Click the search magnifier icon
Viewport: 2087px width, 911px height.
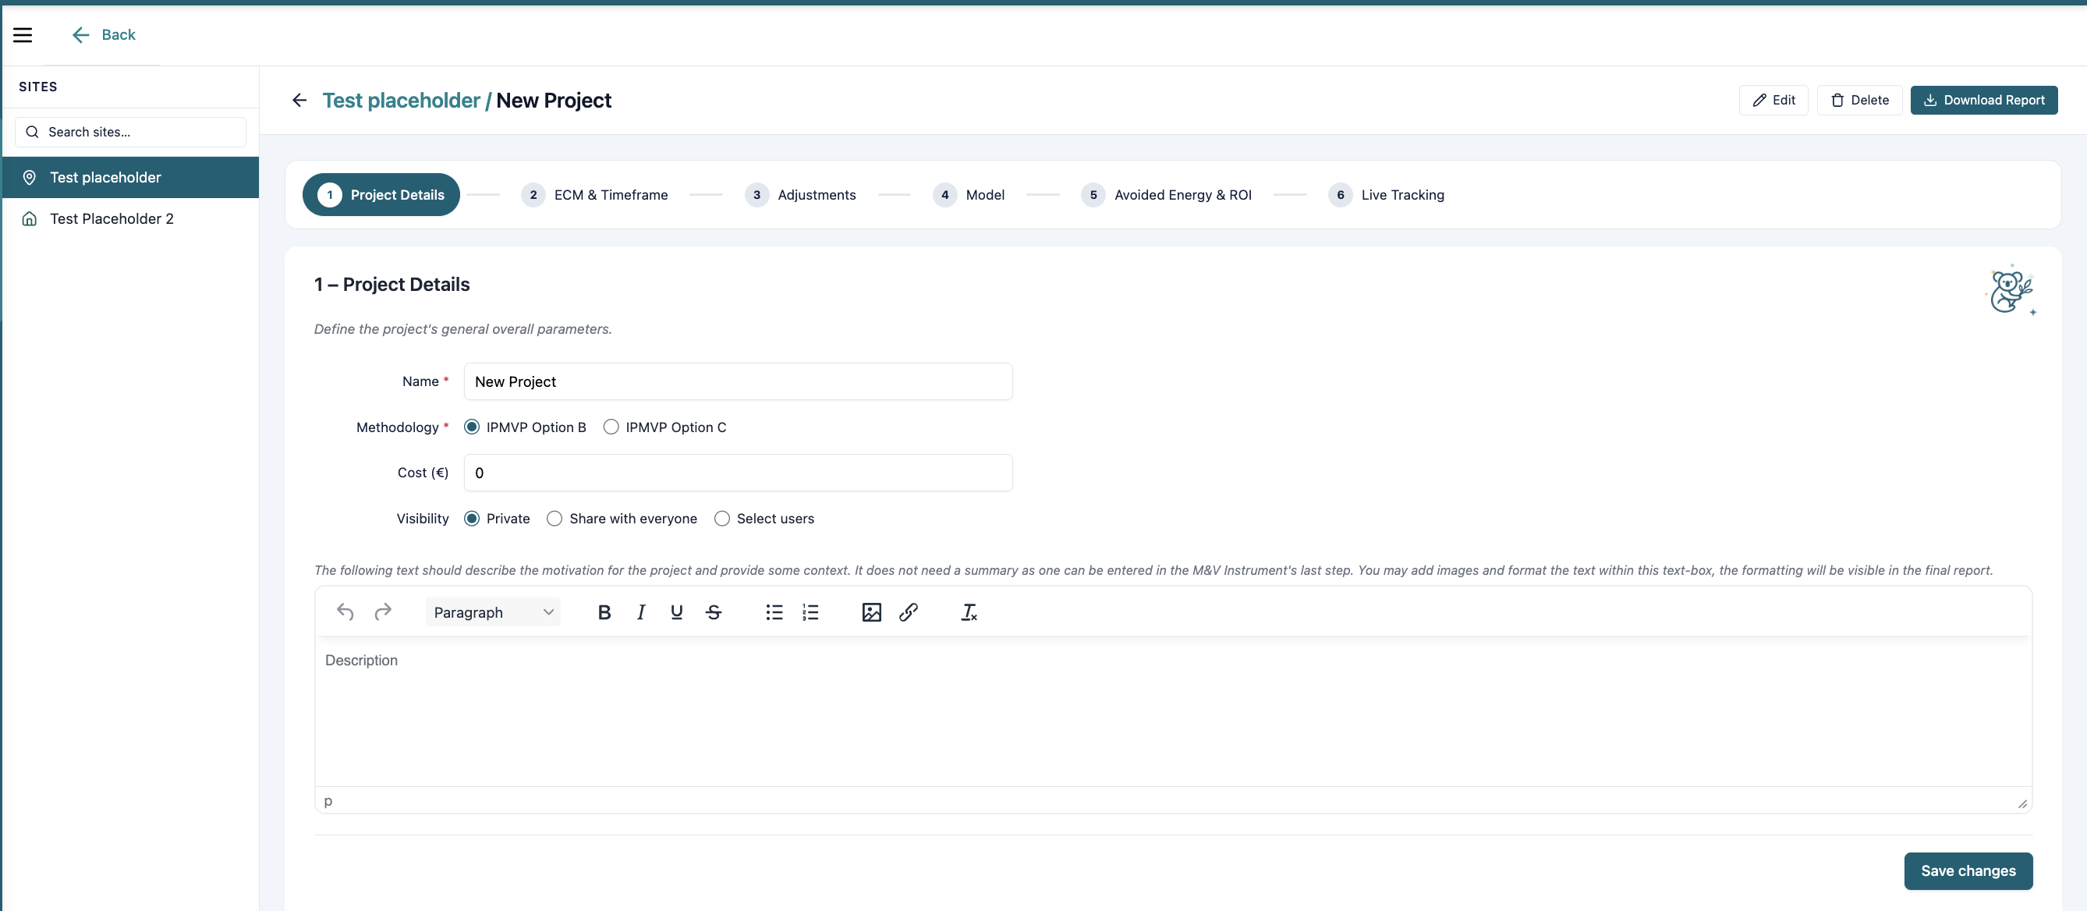point(33,132)
